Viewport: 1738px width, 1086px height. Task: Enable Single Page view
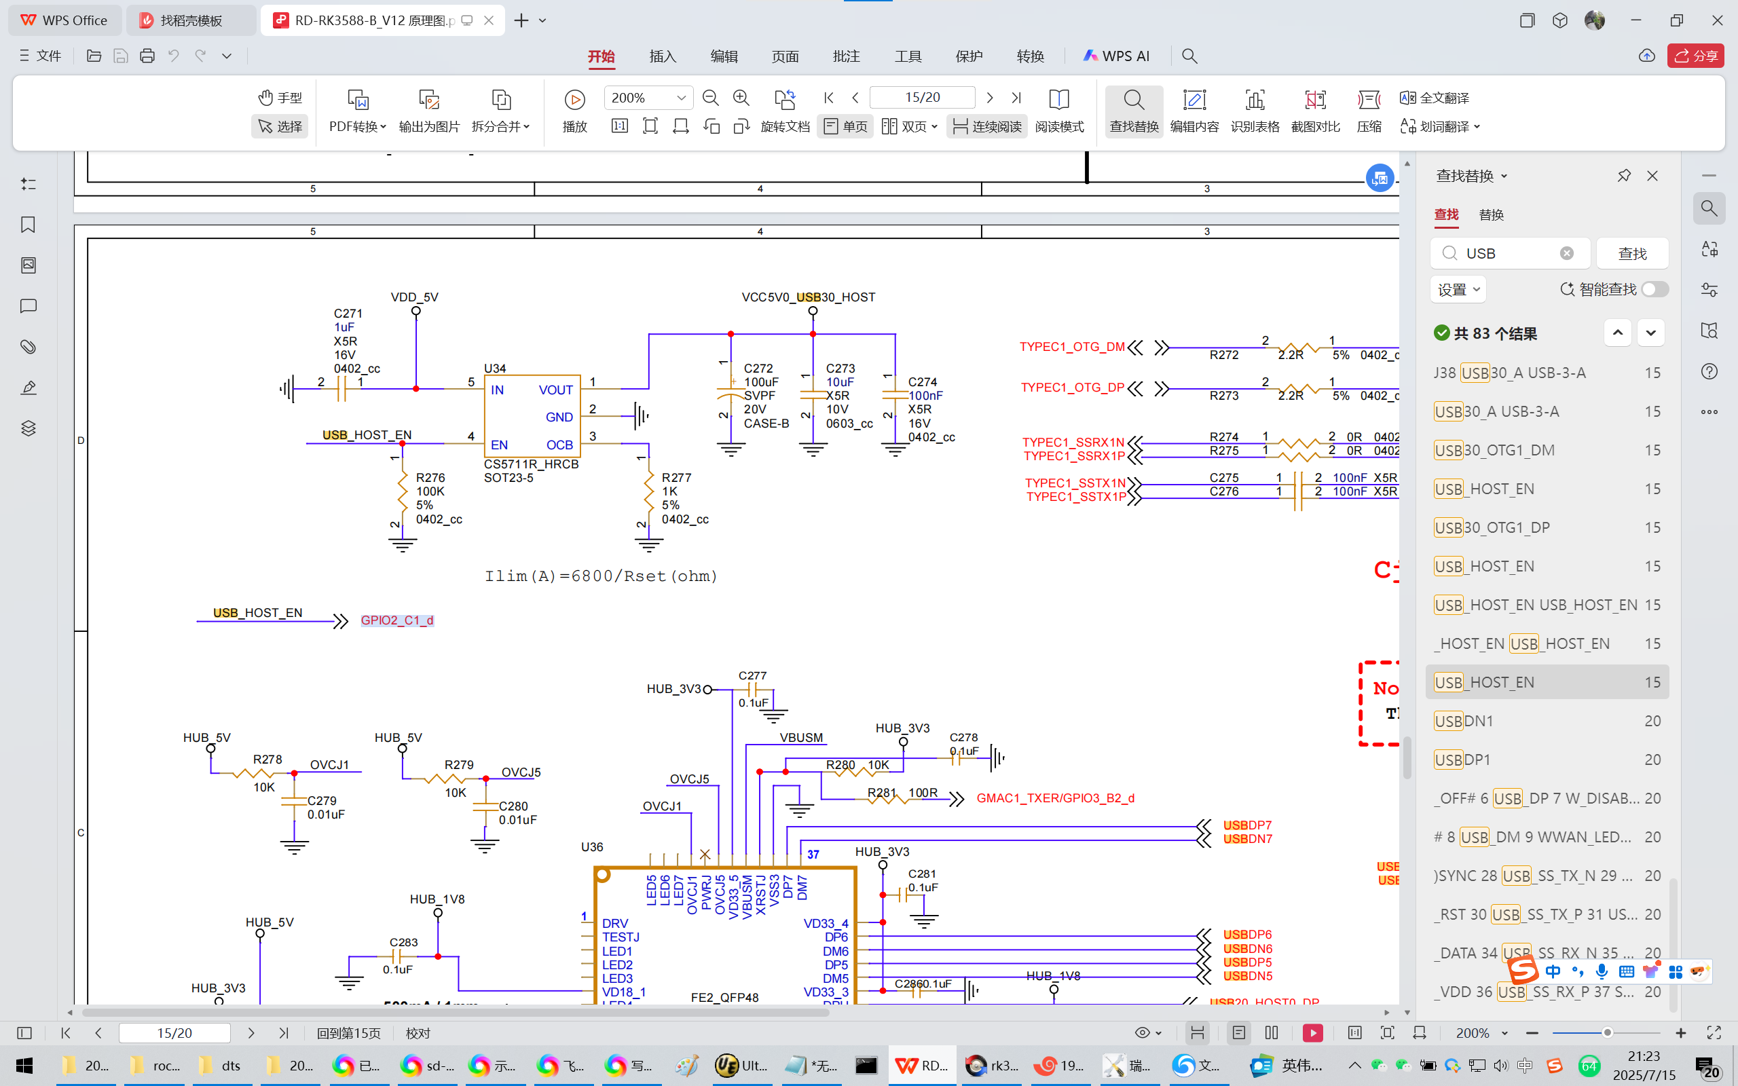point(845,126)
